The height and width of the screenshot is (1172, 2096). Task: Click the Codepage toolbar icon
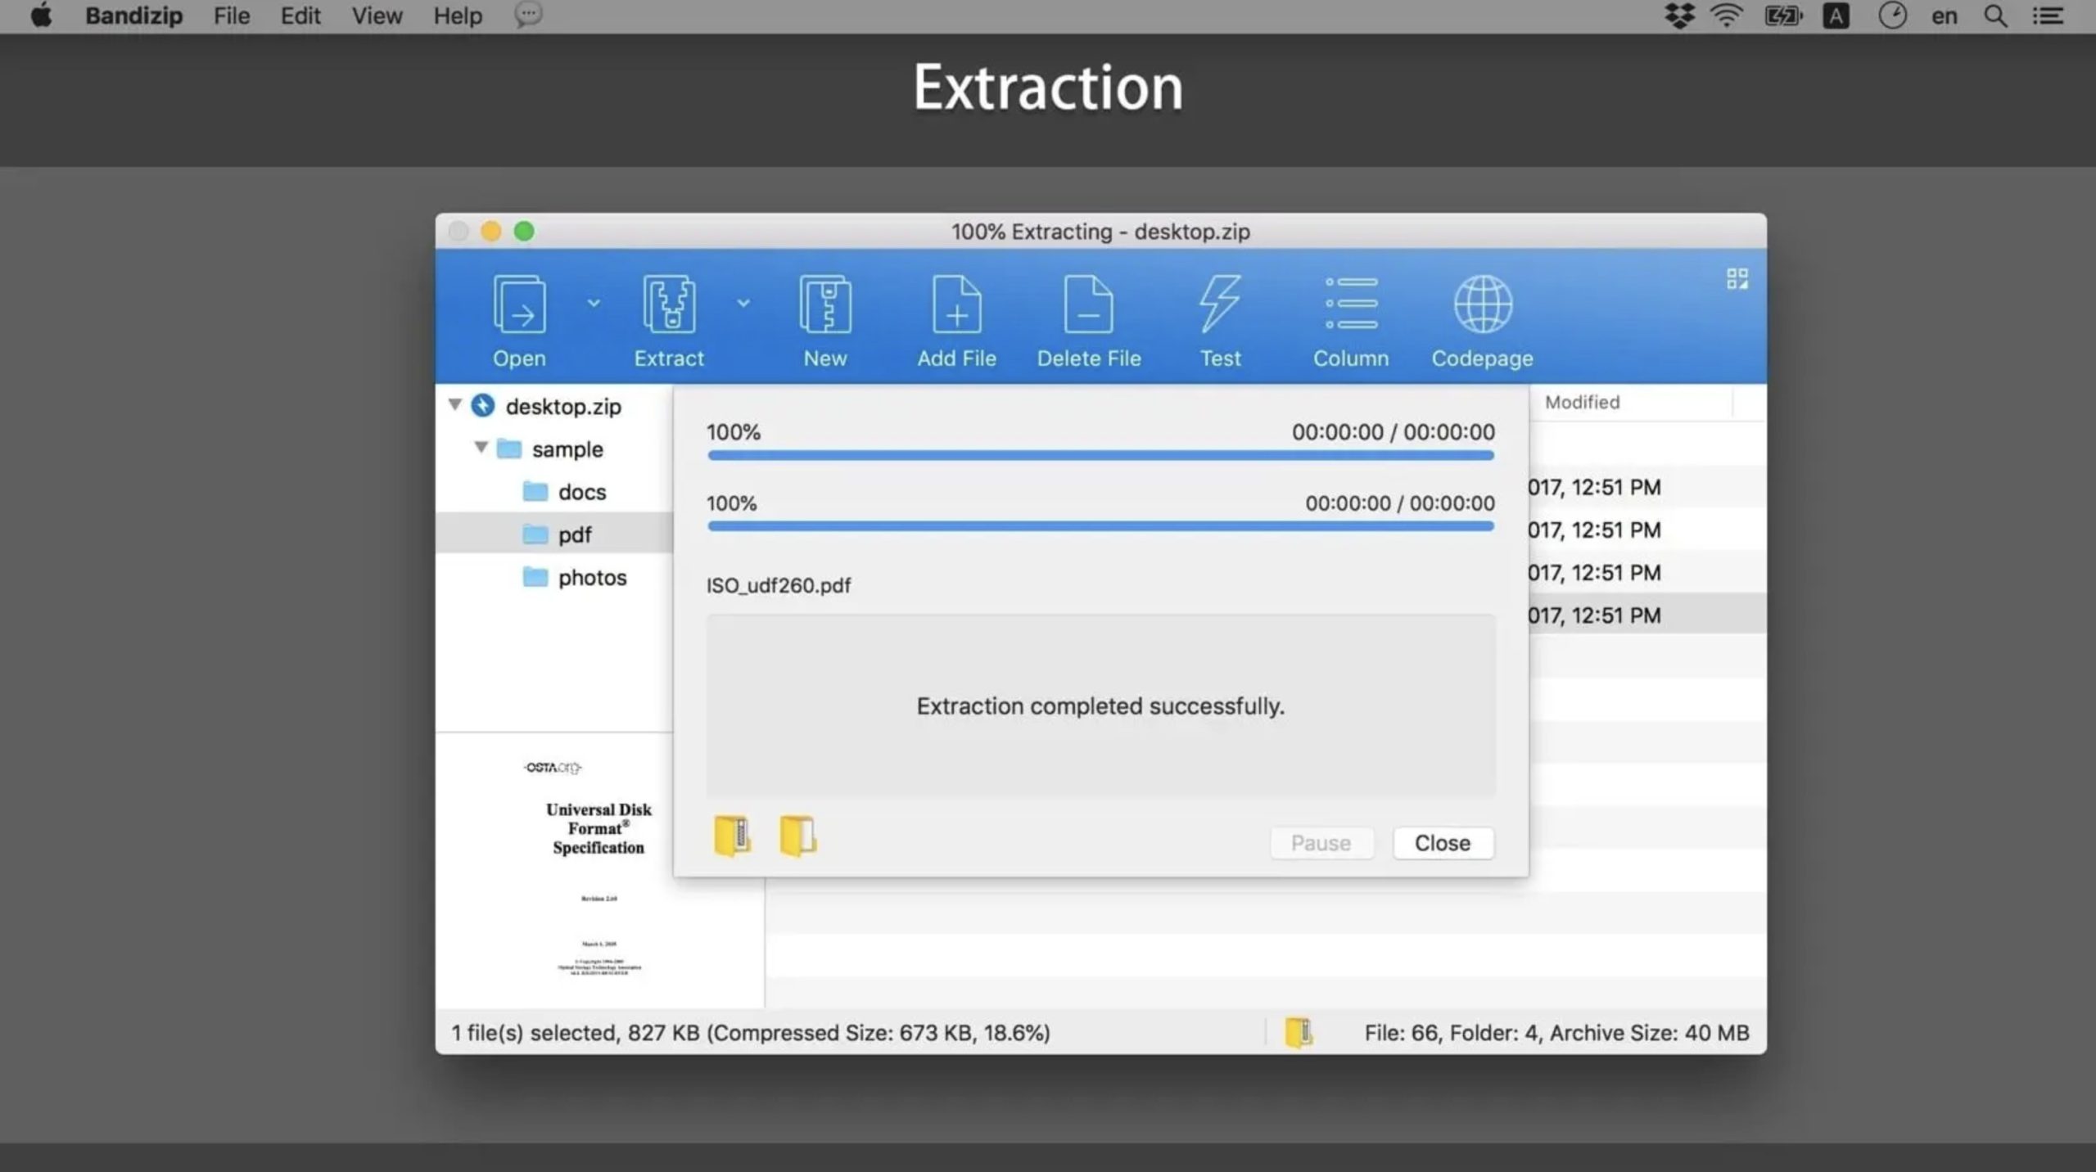pyautogui.click(x=1481, y=317)
